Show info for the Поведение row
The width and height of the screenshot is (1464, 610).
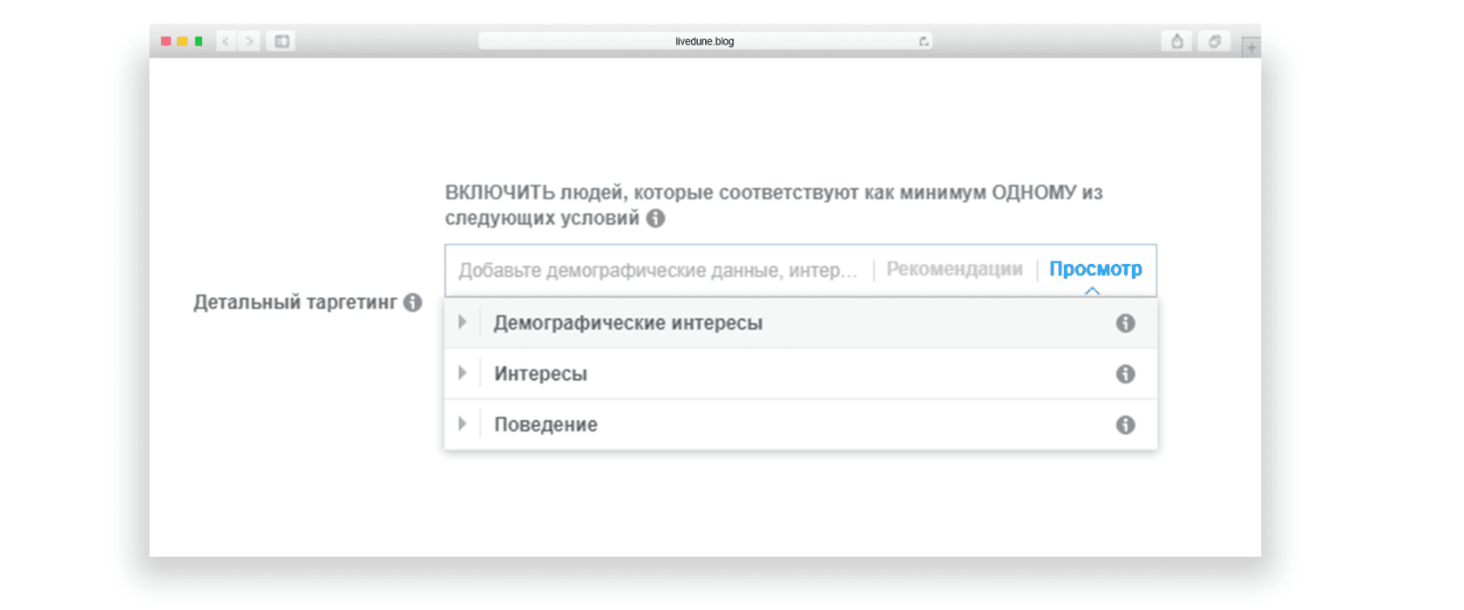pos(1125,424)
